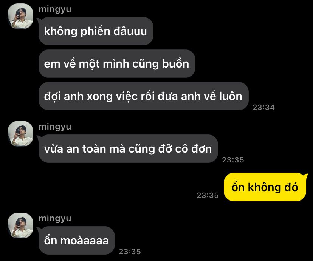Select the mingyu name above "vừa an toàn" bubble
Image resolution: width=313 pixels, height=261 pixels.
tap(55, 127)
